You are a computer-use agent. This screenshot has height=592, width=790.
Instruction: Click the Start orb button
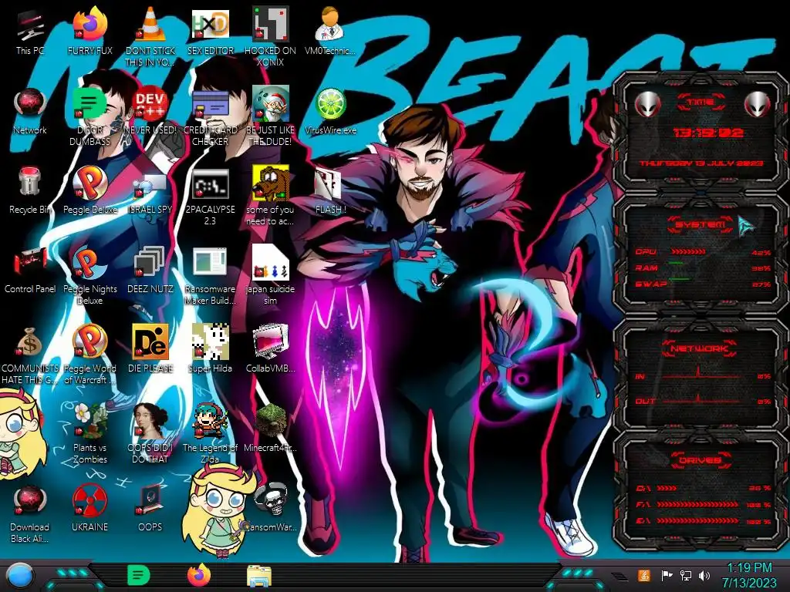tap(20, 577)
